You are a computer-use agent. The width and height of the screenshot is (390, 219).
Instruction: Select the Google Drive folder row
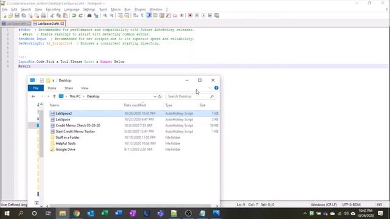(134, 149)
